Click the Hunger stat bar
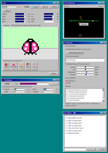Image resolution: width=108 pixels, height=153 pixels. click(20, 14)
